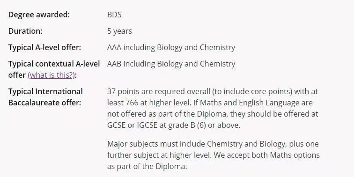Click the line starting "37 points are required"

click(x=213, y=91)
